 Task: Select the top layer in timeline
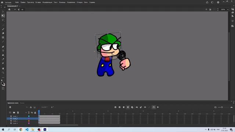coord(15,116)
